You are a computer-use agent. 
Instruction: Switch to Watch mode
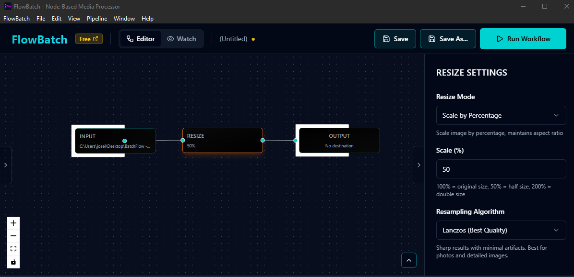click(x=181, y=39)
